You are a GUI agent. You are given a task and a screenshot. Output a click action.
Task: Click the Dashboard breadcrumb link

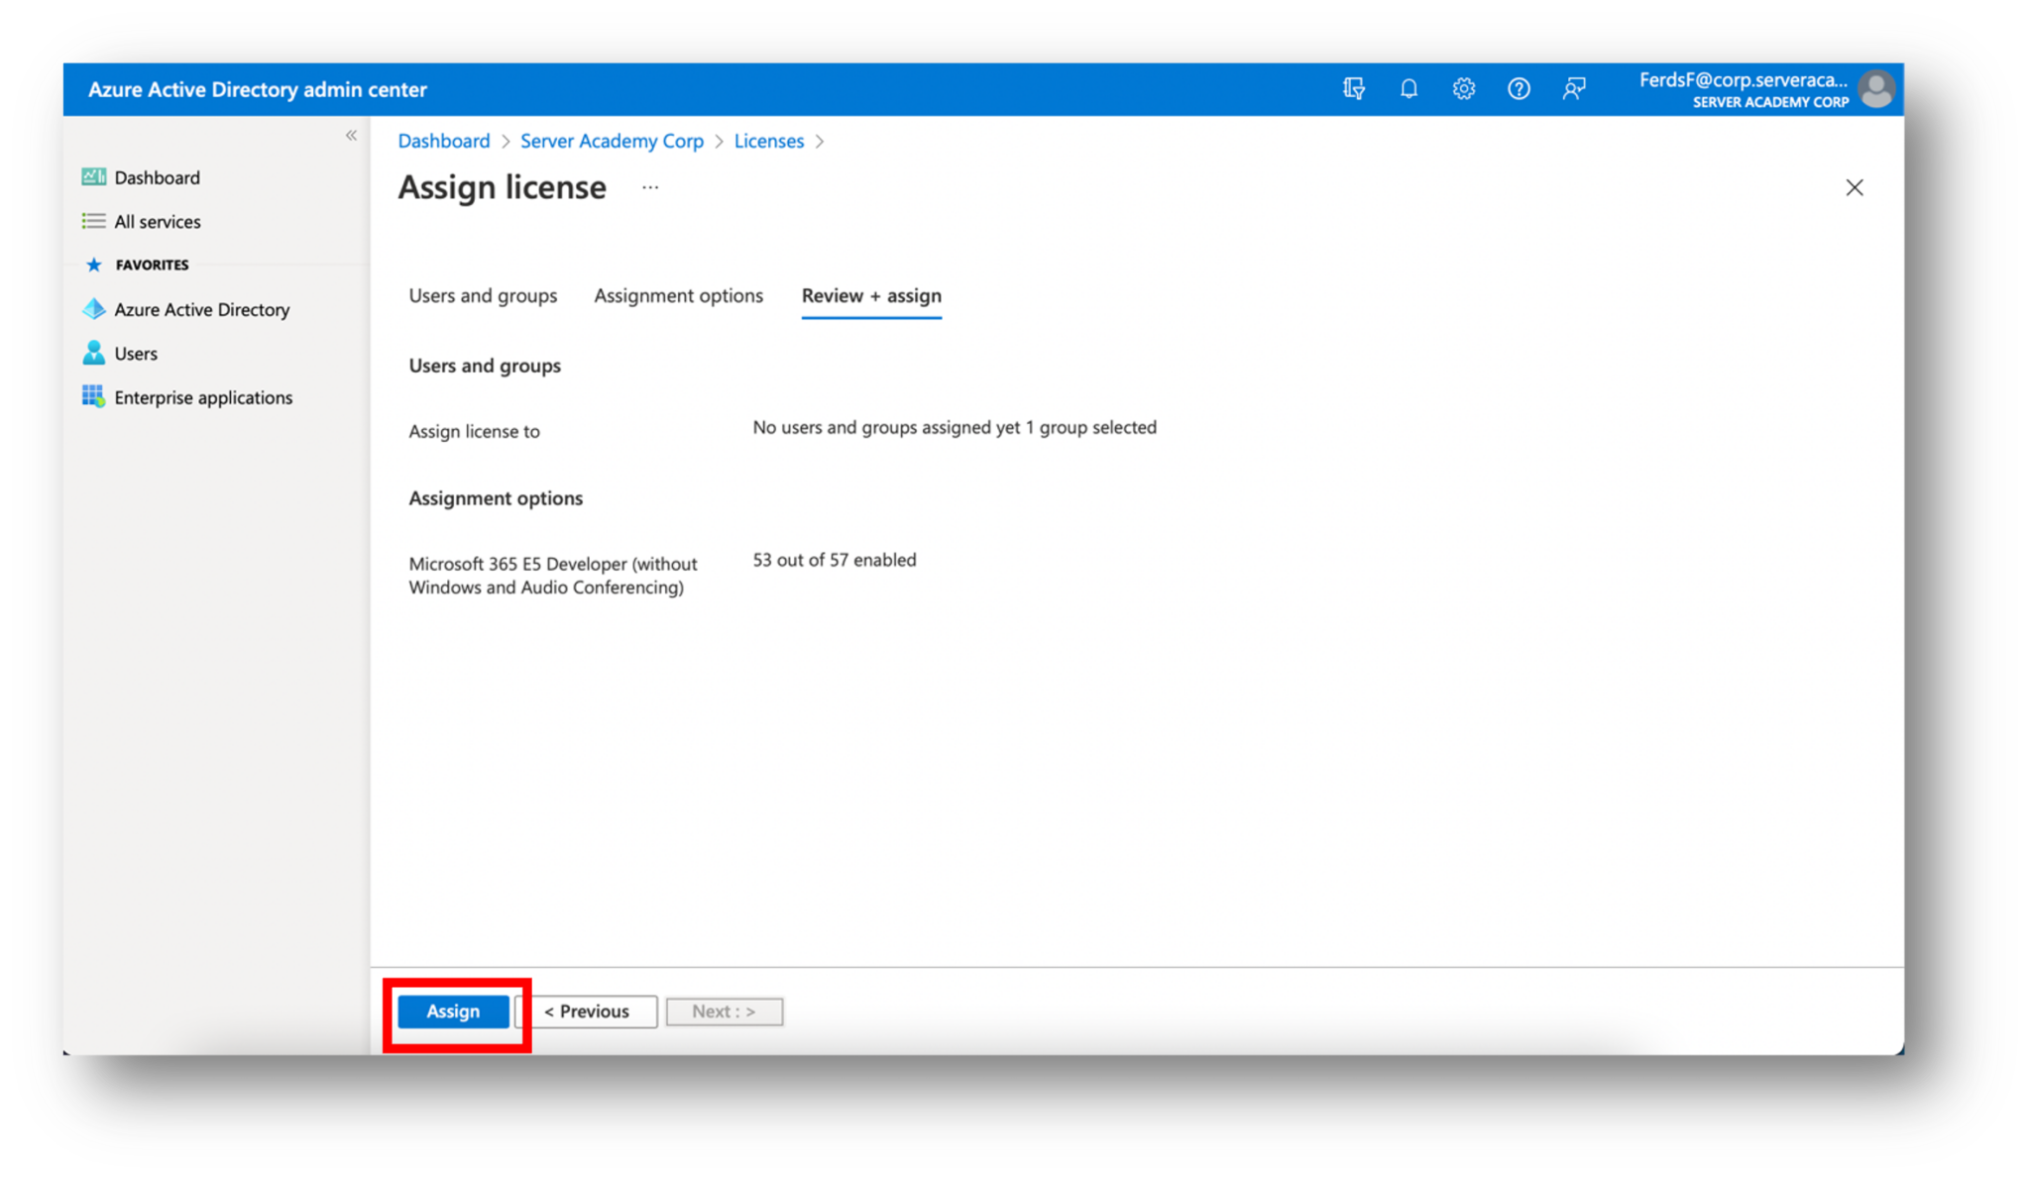click(444, 142)
